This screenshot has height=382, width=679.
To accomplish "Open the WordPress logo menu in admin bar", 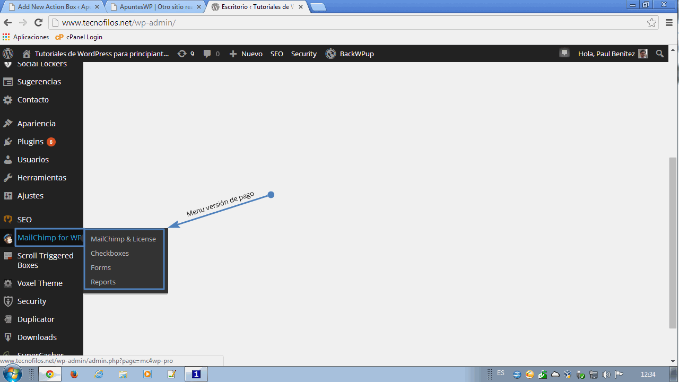I will pyautogui.click(x=8, y=54).
